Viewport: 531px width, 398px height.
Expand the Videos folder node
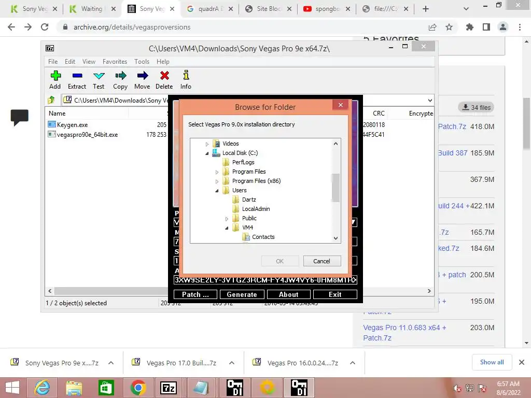click(207, 144)
